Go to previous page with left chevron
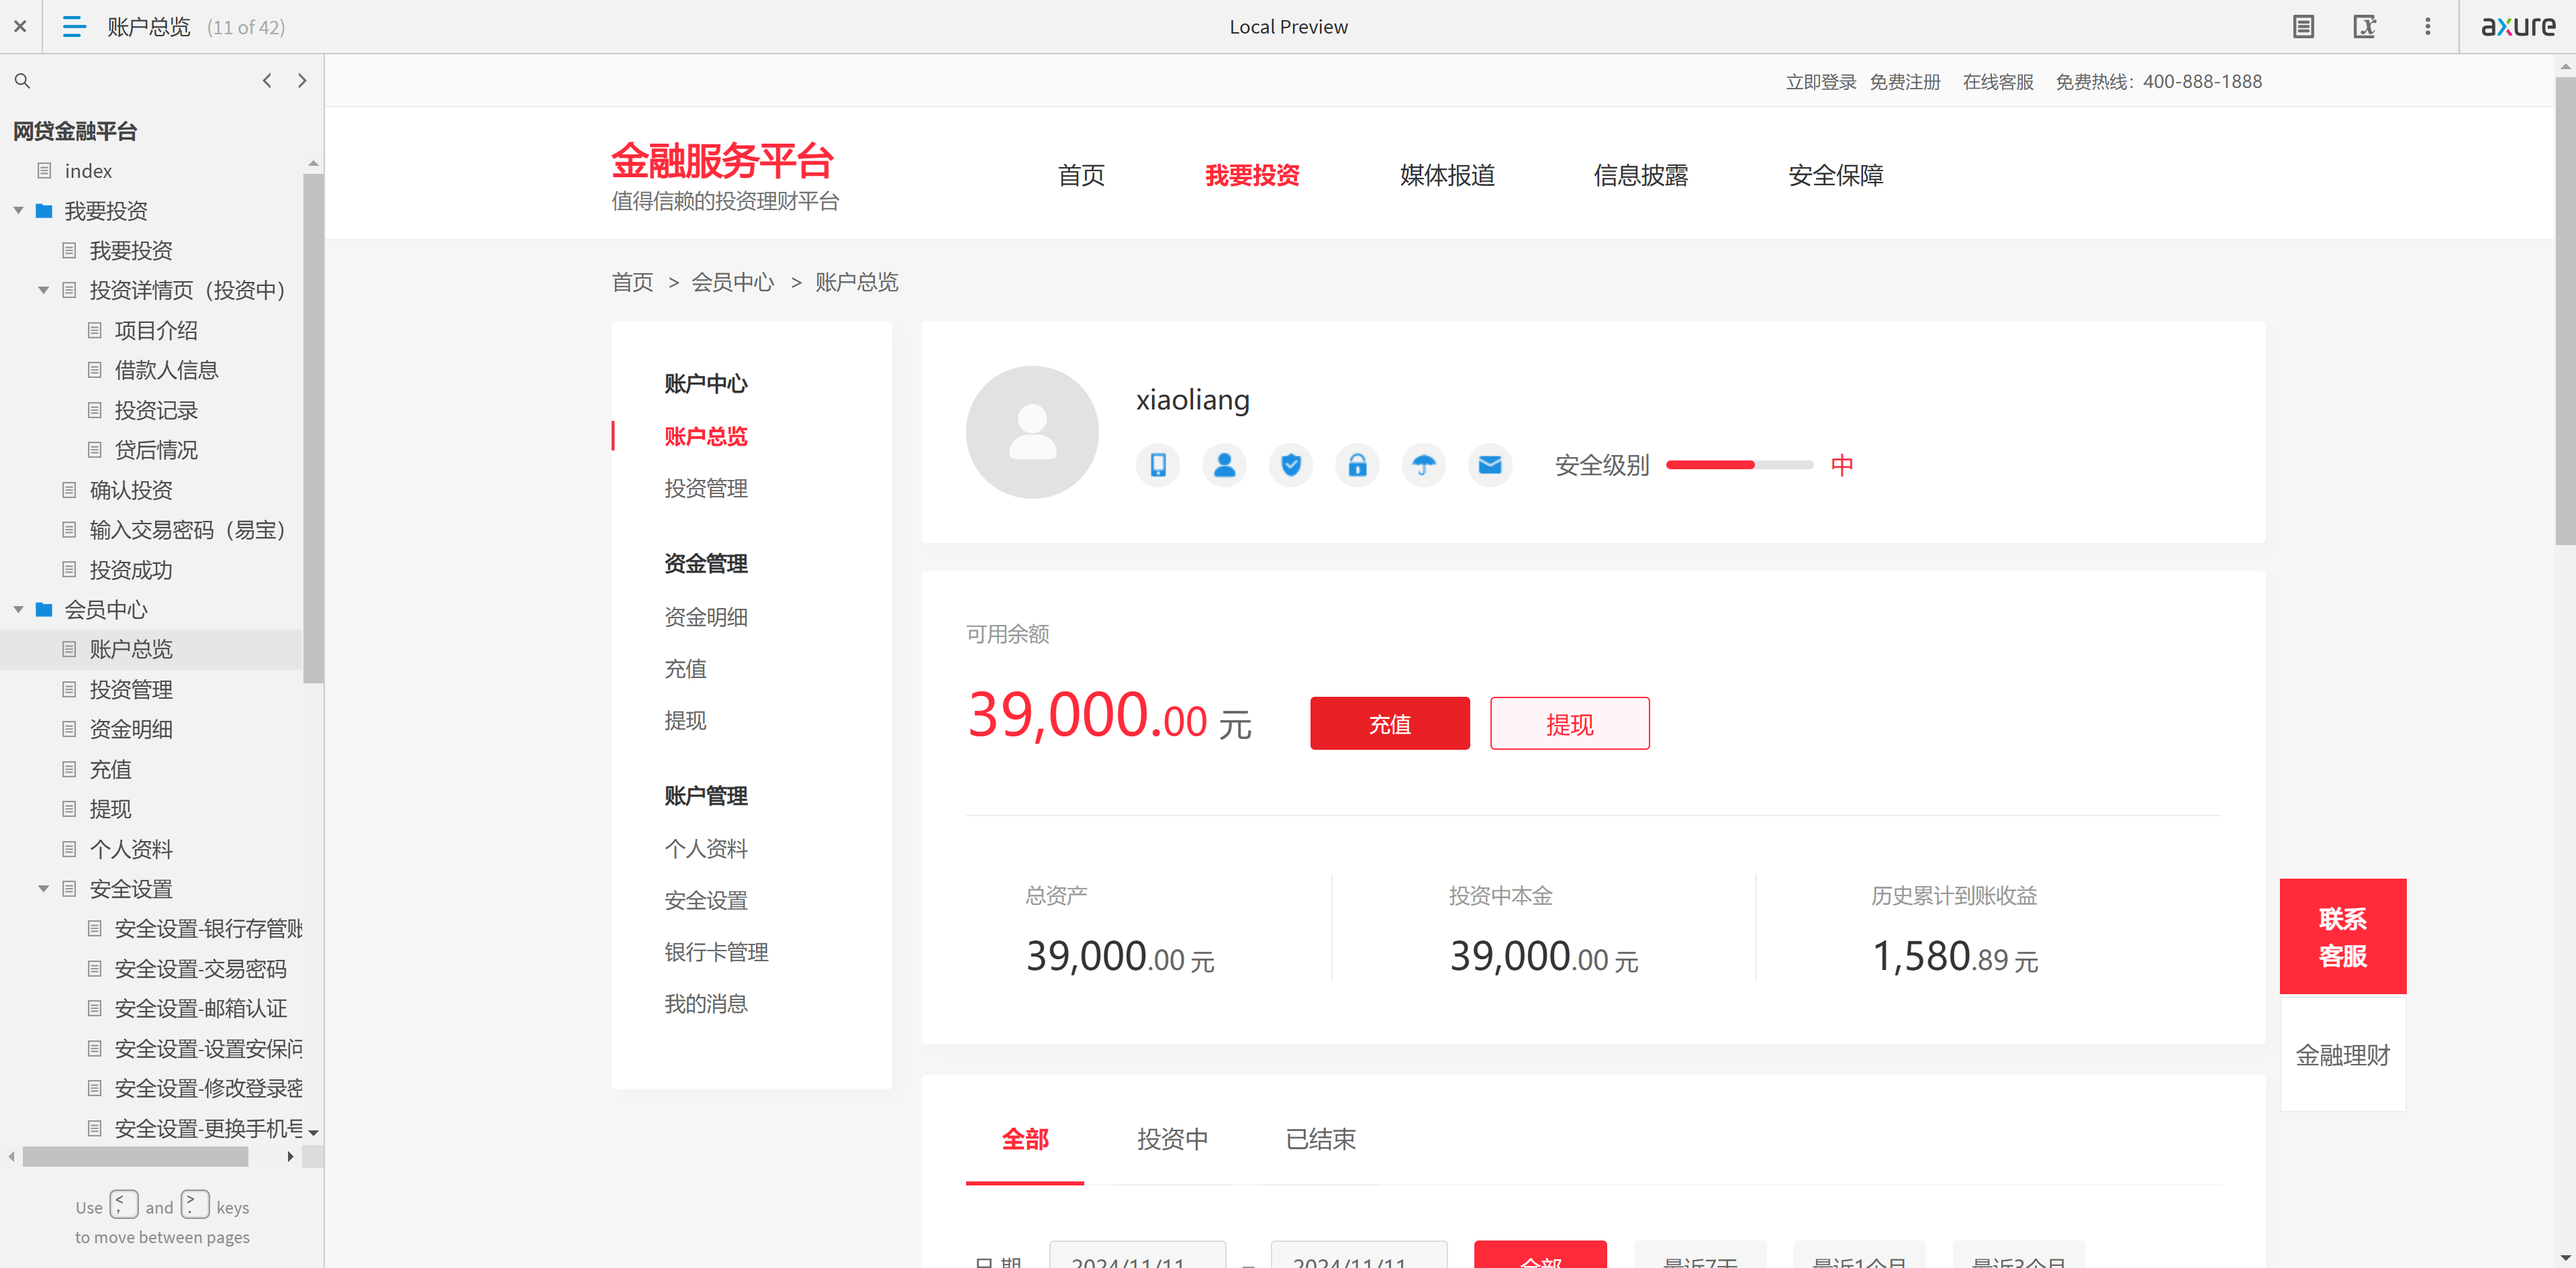 tap(267, 81)
